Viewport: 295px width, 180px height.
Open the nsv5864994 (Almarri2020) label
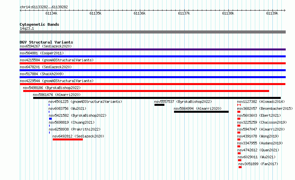tap(198, 108)
